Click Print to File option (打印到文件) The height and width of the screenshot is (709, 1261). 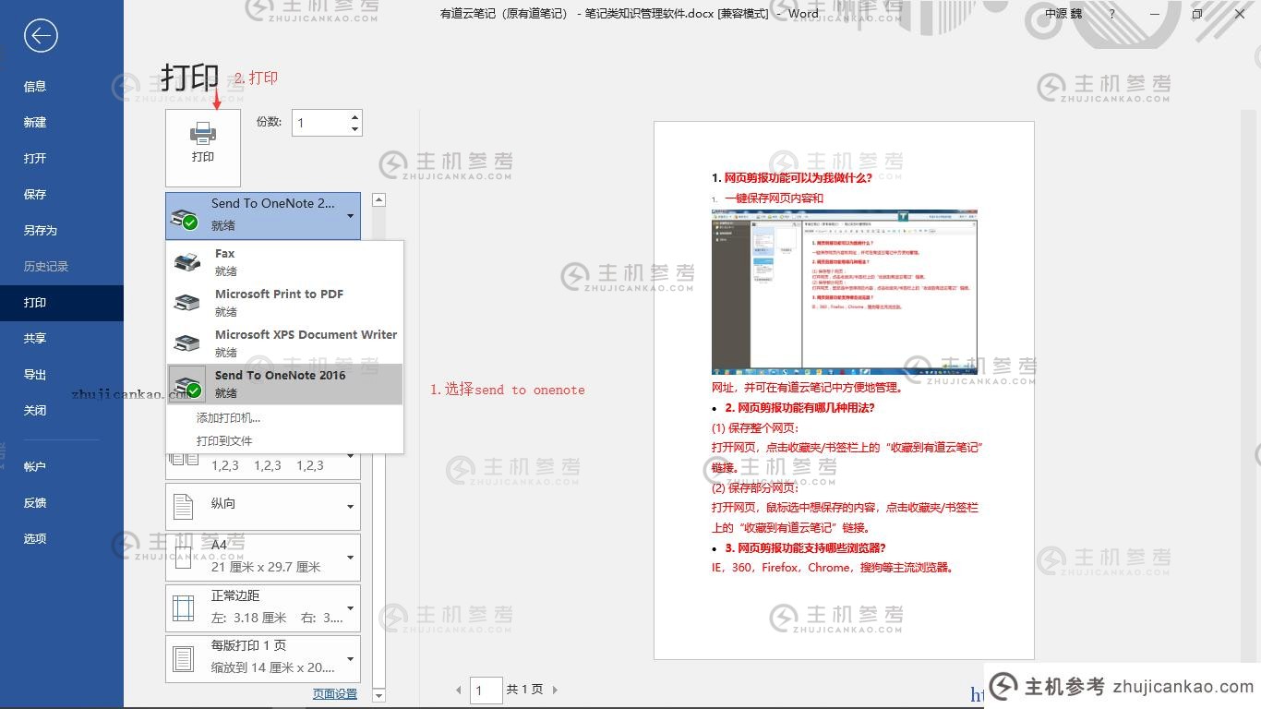point(224,441)
